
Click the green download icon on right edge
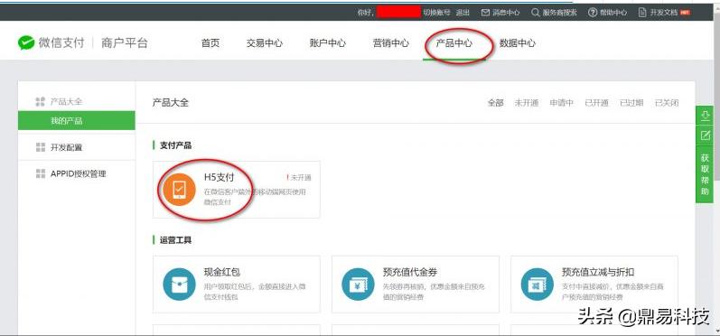tap(705, 116)
